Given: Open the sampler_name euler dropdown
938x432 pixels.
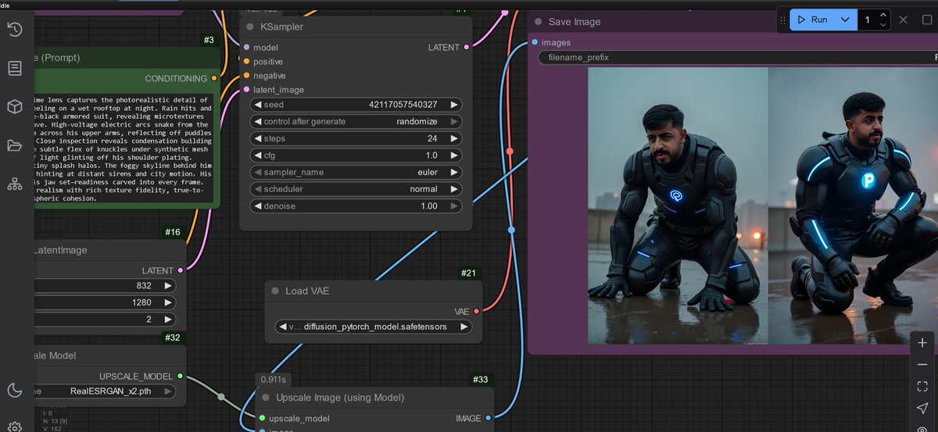Looking at the screenshot, I should 356,173.
